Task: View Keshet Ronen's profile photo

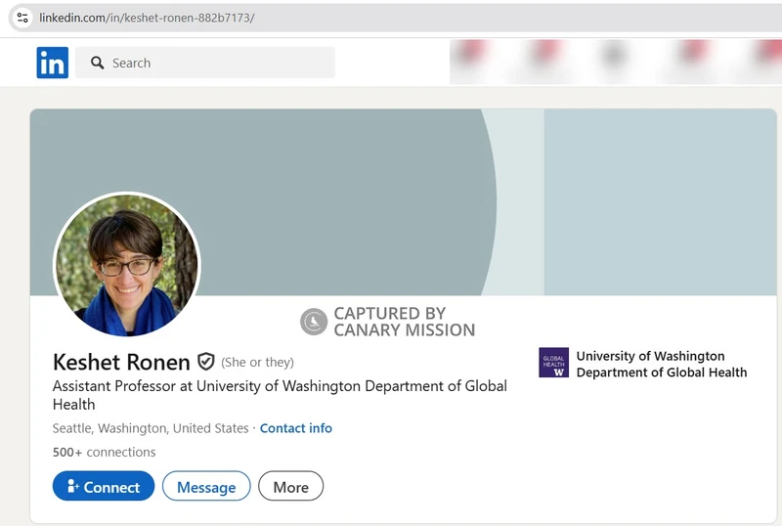Action: (127, 265)
